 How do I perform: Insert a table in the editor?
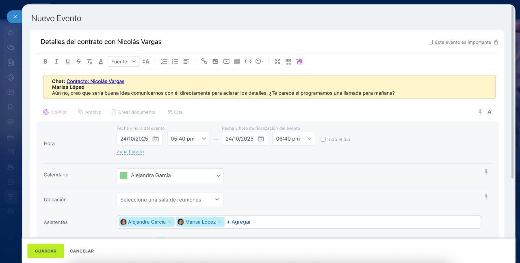pyautogui.click(x=237, y=62)
